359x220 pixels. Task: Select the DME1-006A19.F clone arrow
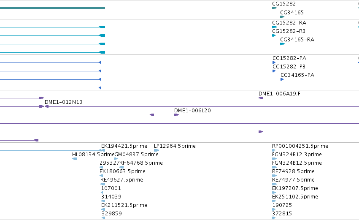(x=261, y=98)
